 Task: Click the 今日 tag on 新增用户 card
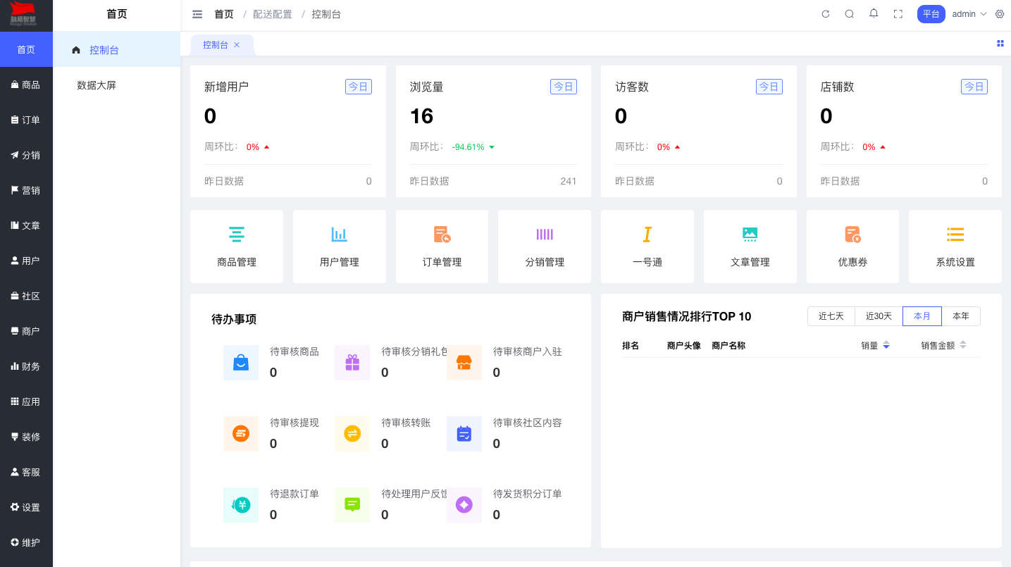click(x=359, y=87)
